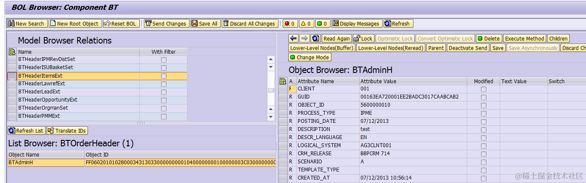Show Children of the object
This screenshot has width=586, height=183.
click(x=558, y=38)
